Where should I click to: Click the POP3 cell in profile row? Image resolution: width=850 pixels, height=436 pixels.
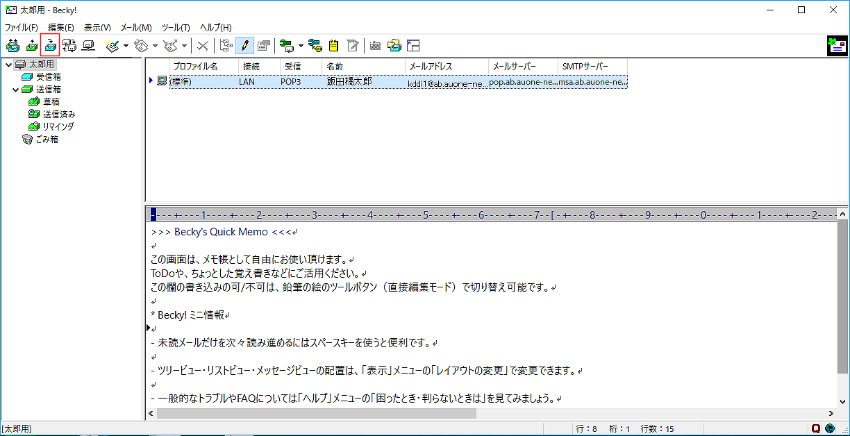[x=290, y=81]
